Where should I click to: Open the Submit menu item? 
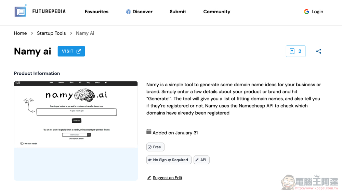click(178, 12)
